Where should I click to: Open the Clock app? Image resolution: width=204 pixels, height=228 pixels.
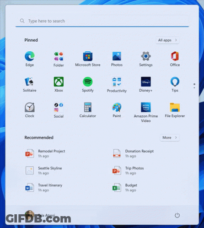coord(30,110)
